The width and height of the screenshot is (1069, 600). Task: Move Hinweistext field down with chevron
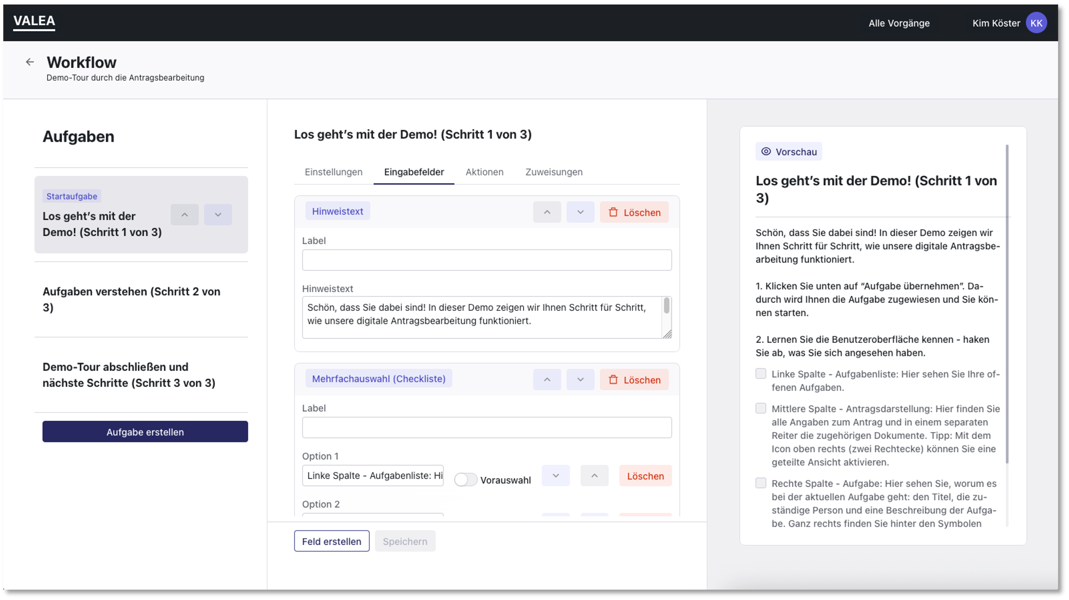click(x=580, y=212)
